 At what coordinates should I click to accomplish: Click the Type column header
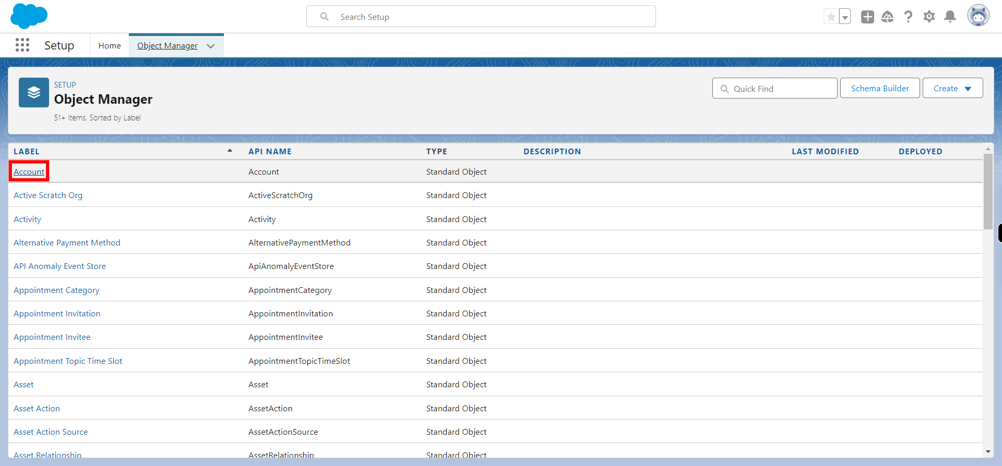point(436,152)
